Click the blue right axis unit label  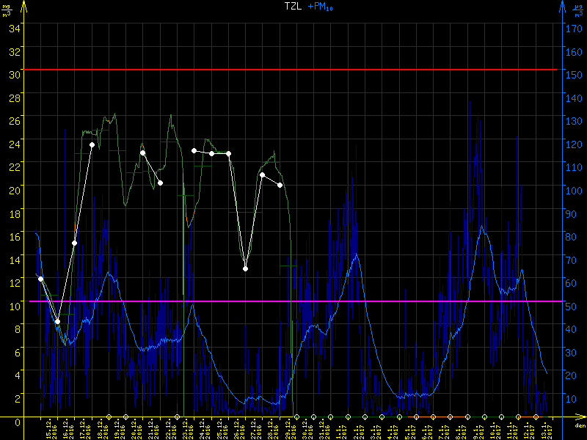point(578,10)
